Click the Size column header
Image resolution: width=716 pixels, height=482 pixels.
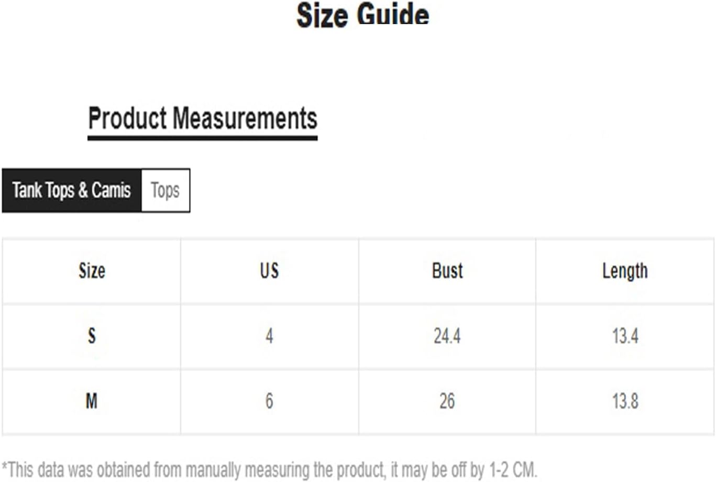[x=92, y=271]
